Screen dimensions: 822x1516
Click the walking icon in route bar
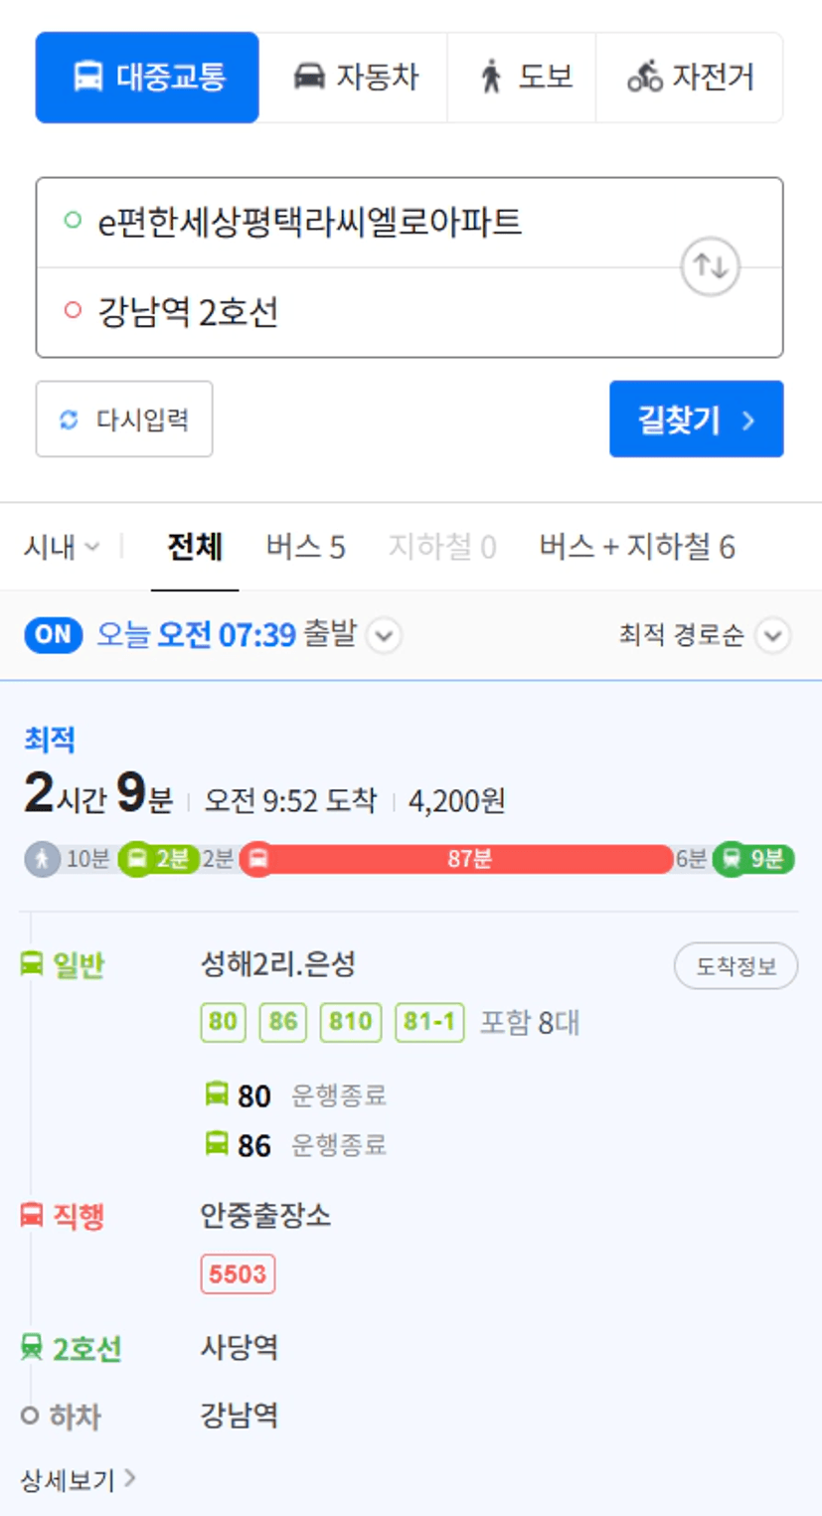(x=42, y=859)
